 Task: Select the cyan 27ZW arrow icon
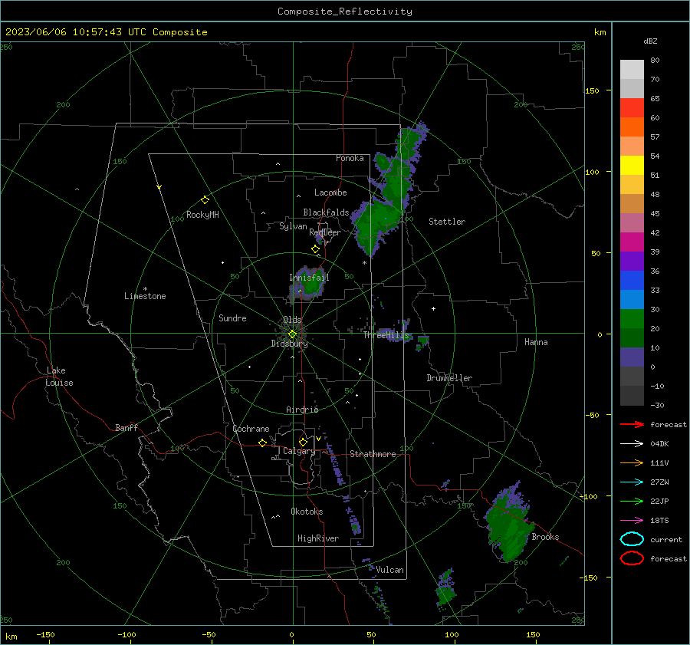[x=632, y=482]
